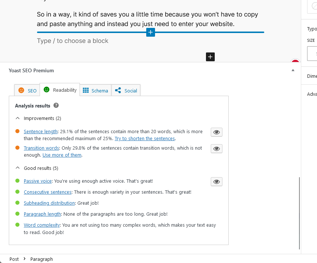
Task: Open the Social tab
Action: click(126, 91)
